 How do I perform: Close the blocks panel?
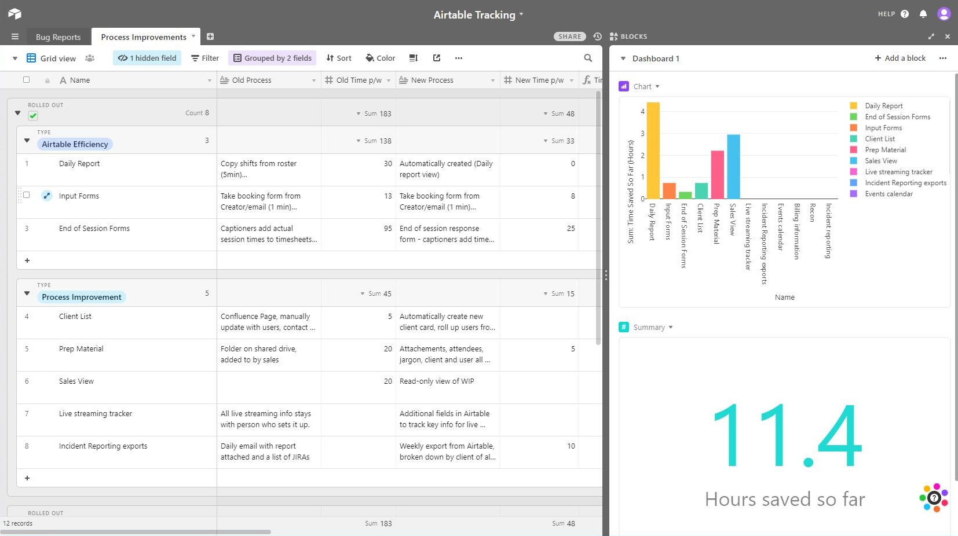[948, 36]
